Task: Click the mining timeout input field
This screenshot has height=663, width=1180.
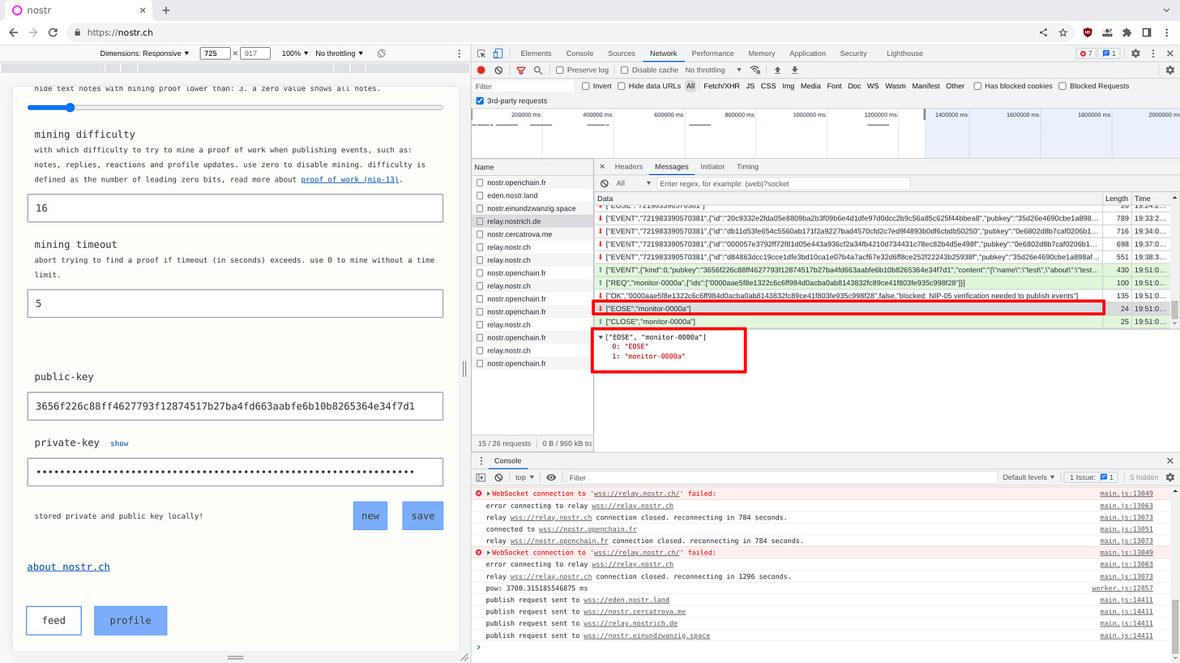Action: 235,303
